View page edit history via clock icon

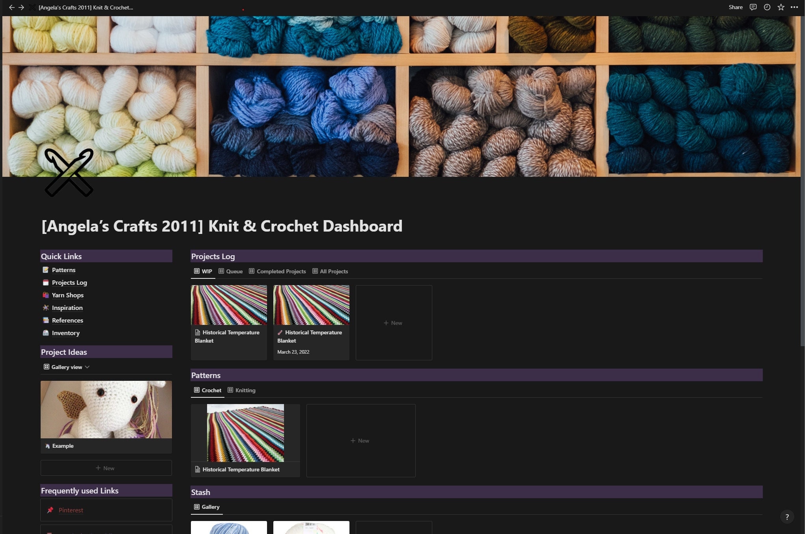[766, 7]
